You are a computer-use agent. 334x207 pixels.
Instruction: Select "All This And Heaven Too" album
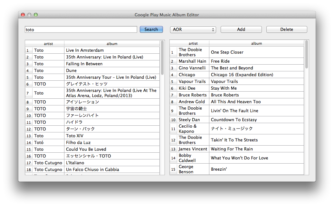tap(256, 102)
